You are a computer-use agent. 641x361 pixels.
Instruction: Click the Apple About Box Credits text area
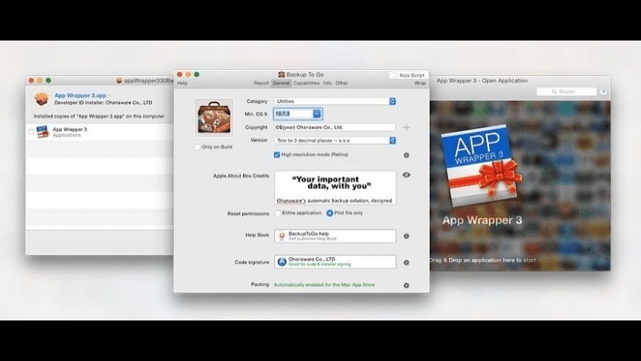(335, 188)
